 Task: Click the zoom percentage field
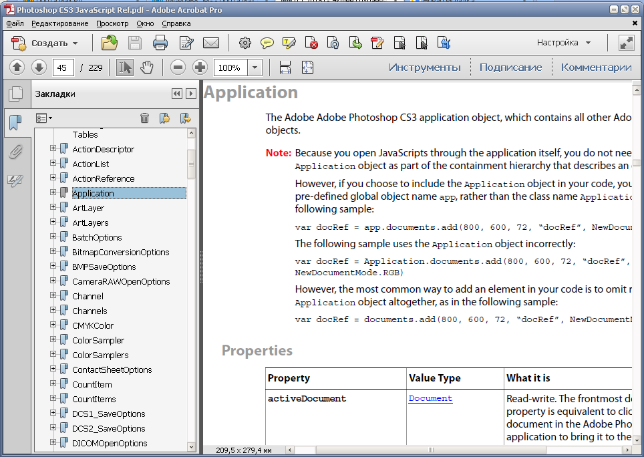[230, 67]
